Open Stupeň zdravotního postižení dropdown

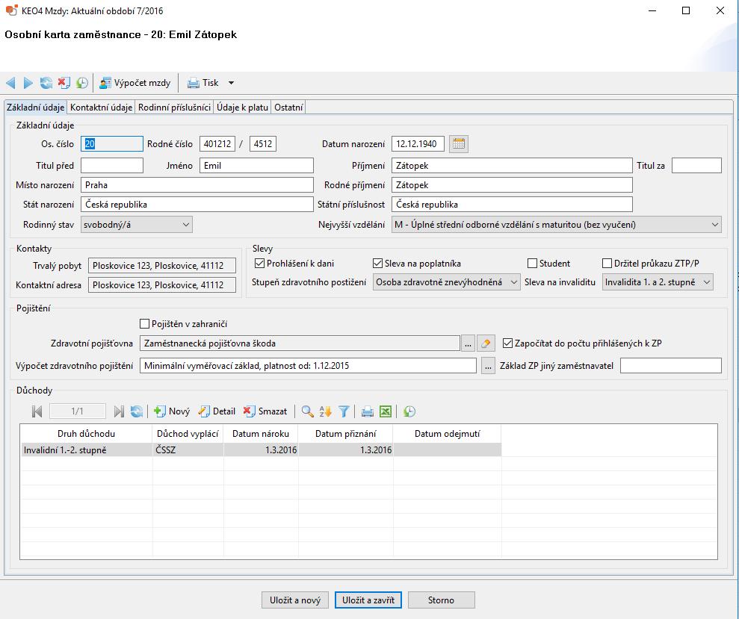pos(446,282)
